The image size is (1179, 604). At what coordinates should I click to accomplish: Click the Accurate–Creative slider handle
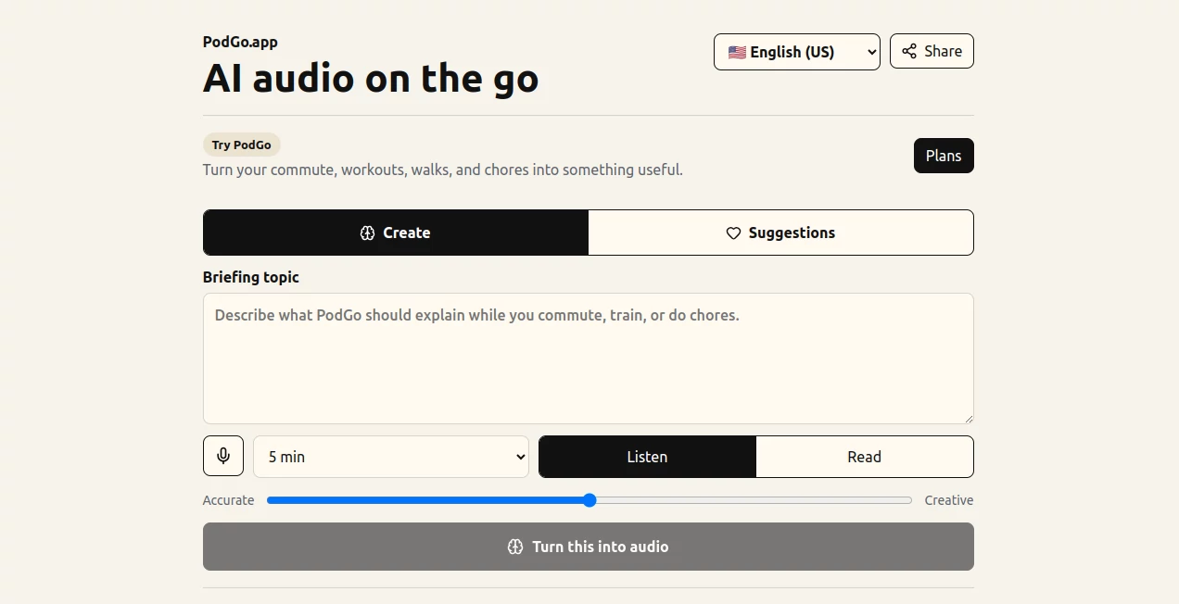[x=589, y=500]
